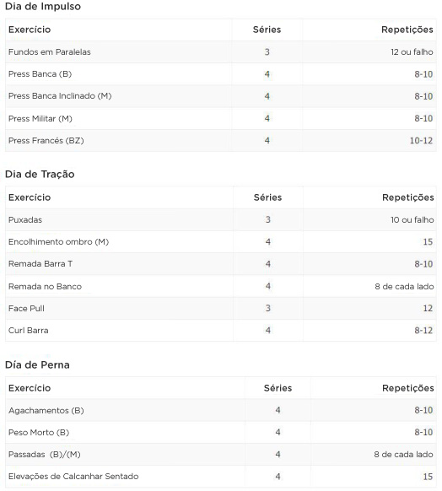Click Elevações de Calcanhar Sentado row

pyautogui.click(x=221, y=477)
